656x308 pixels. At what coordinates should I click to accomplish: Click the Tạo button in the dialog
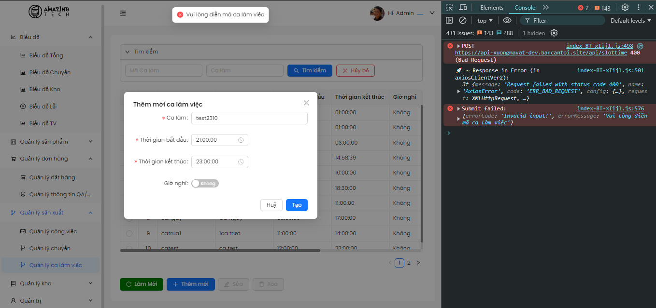(x=297, y=205)
